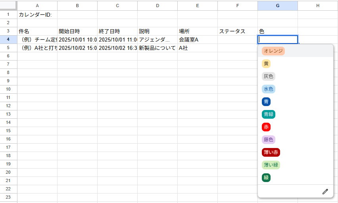Image resolution: width=338 pixels, height=203 pixels.
Task: Choose the 緑 color option
Action: click(x=266, y=178)
